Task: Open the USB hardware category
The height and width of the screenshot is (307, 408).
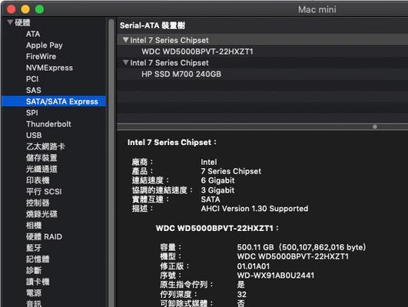Action: click(34, 135)
